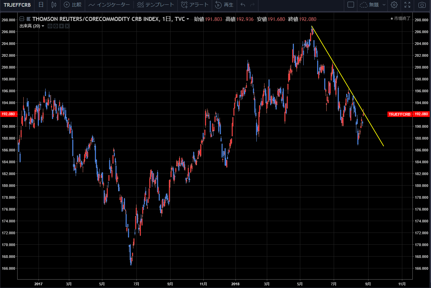Open settings gear of 出来高 indicator

point(56,26)
